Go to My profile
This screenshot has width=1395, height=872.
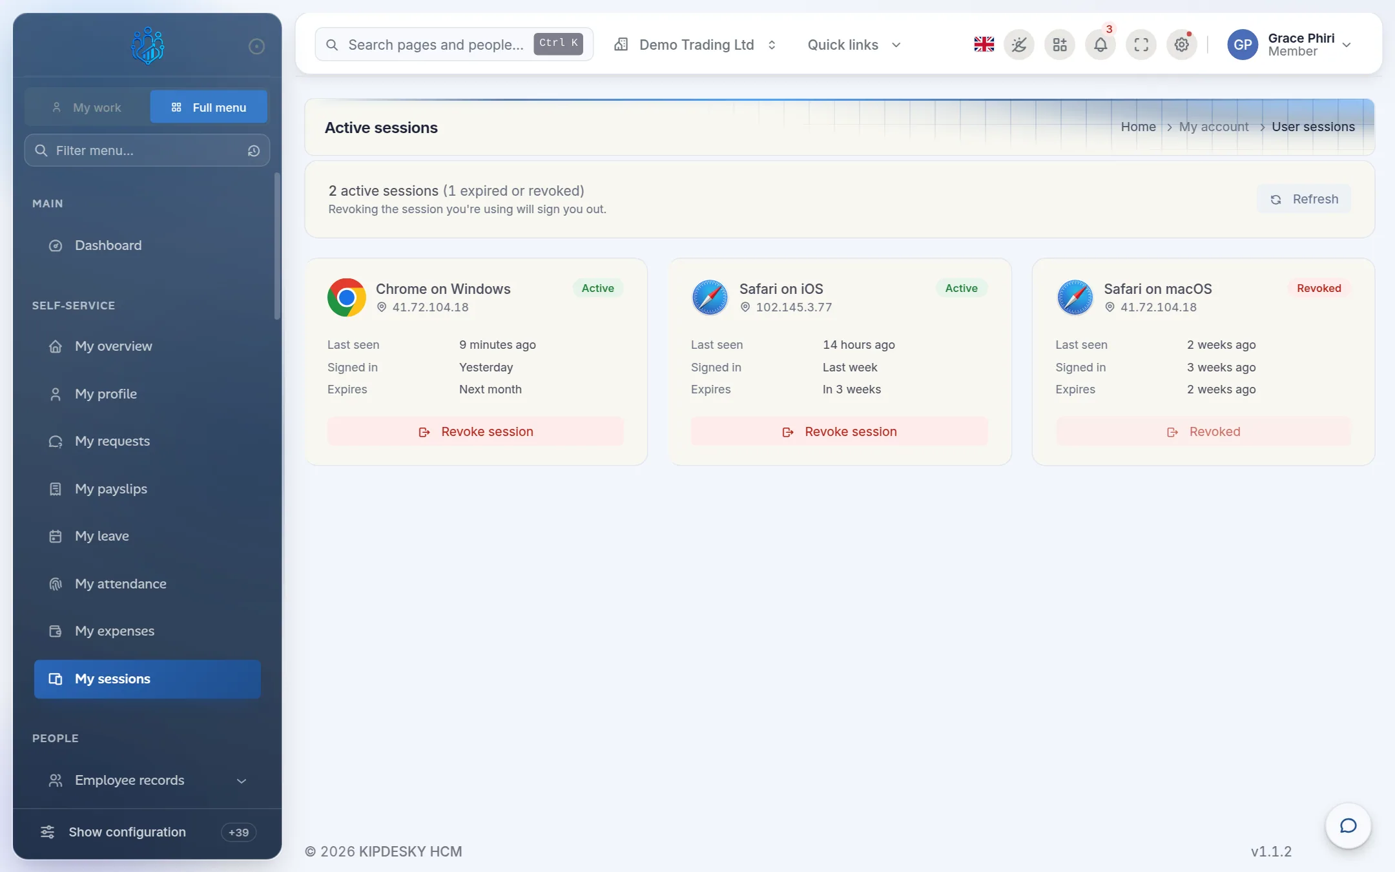147,394
